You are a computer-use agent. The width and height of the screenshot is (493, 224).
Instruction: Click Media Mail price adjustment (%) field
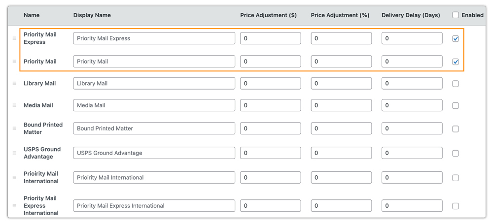point(341,105)
